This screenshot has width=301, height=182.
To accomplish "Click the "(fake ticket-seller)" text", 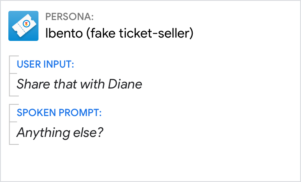I will pyautogui.click(x=139, y=33).
